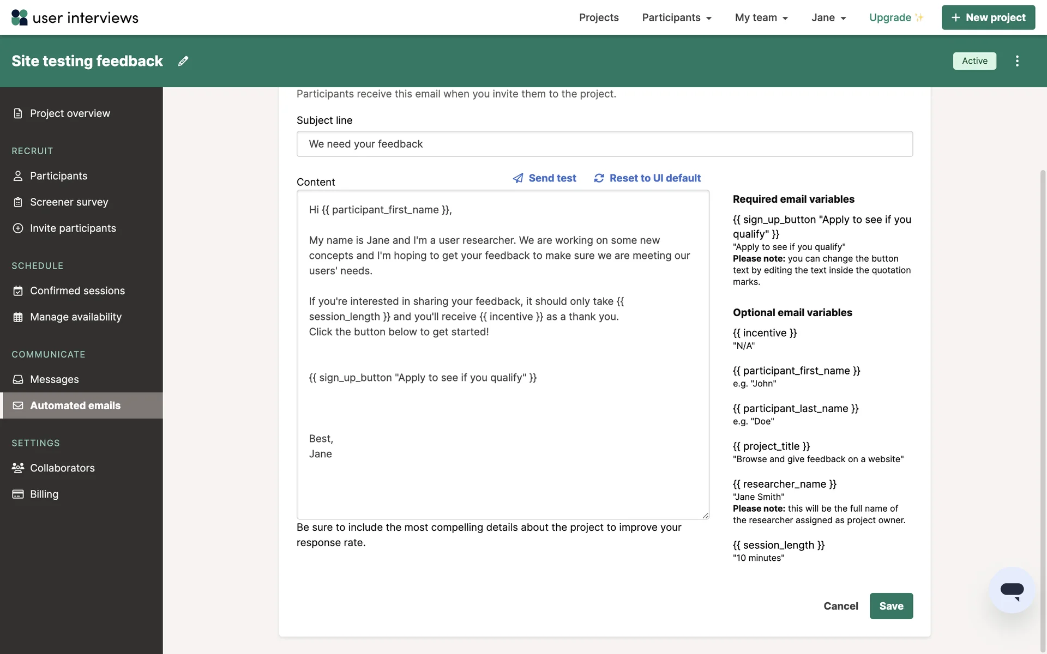Viewport: 1047px width, 654px height.
Task: Click the Cancel link
Action: (x=840, y=606)
